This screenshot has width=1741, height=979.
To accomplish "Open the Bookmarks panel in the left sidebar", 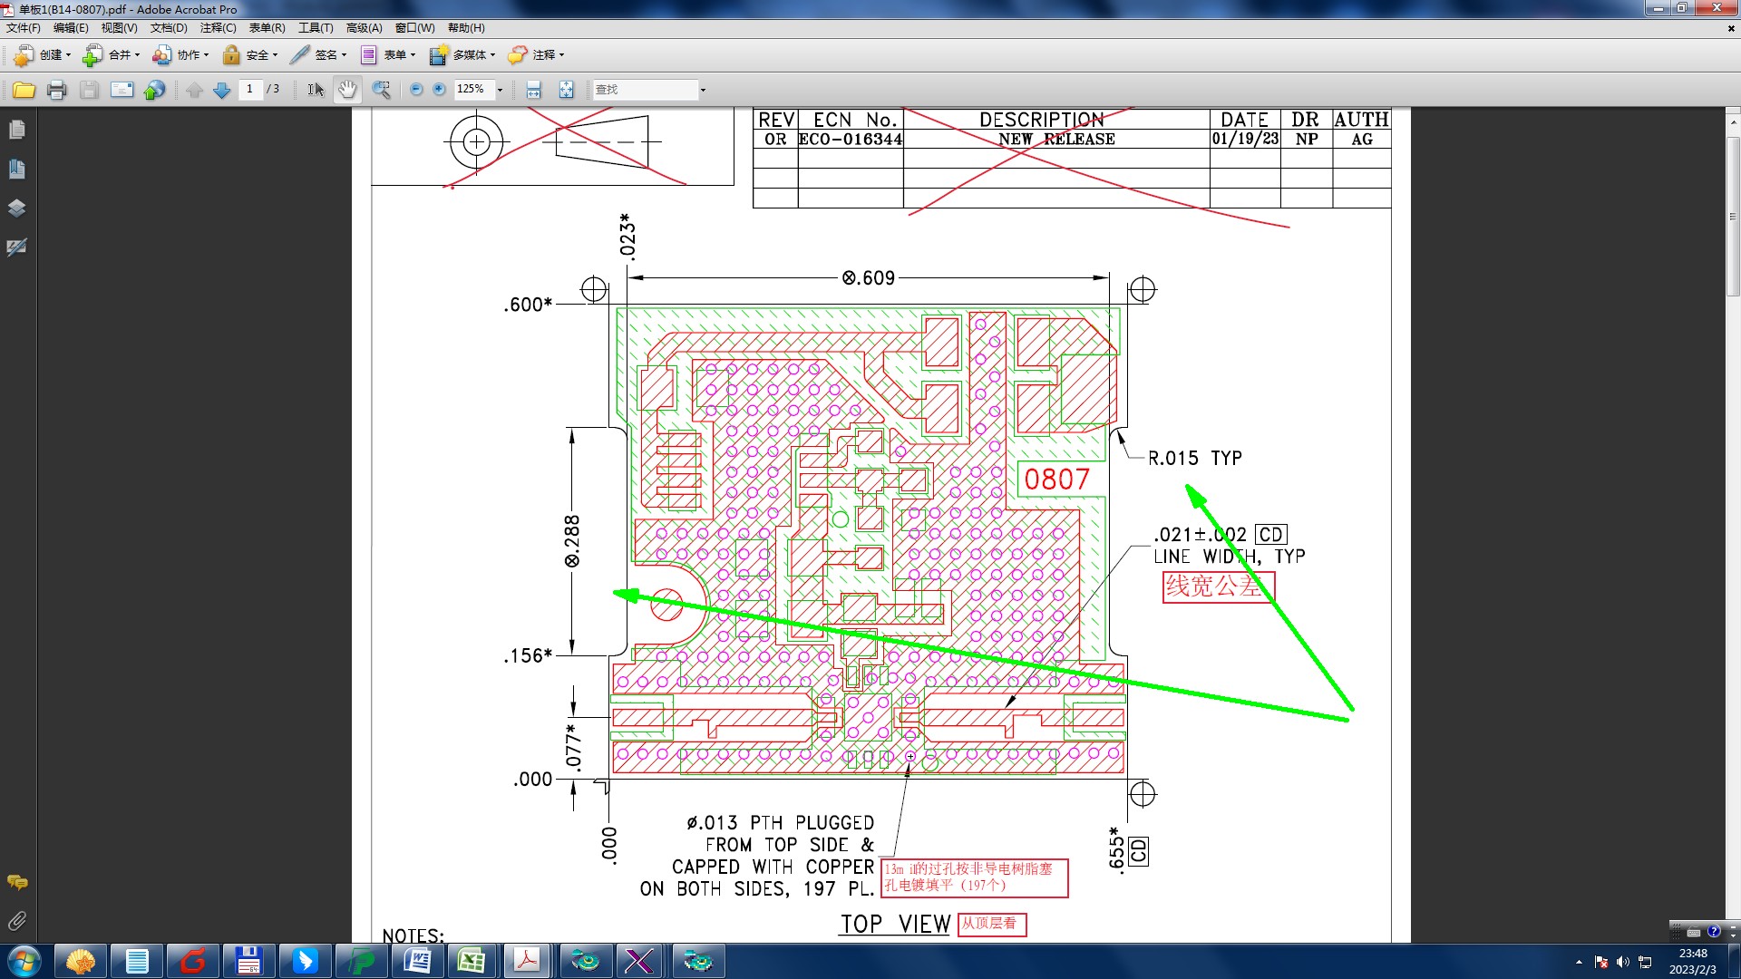I will [17, 169].
